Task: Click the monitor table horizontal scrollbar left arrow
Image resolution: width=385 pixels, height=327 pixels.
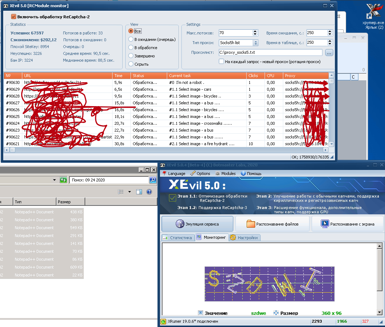Action: pyautogui.click(x=6, y=150)
